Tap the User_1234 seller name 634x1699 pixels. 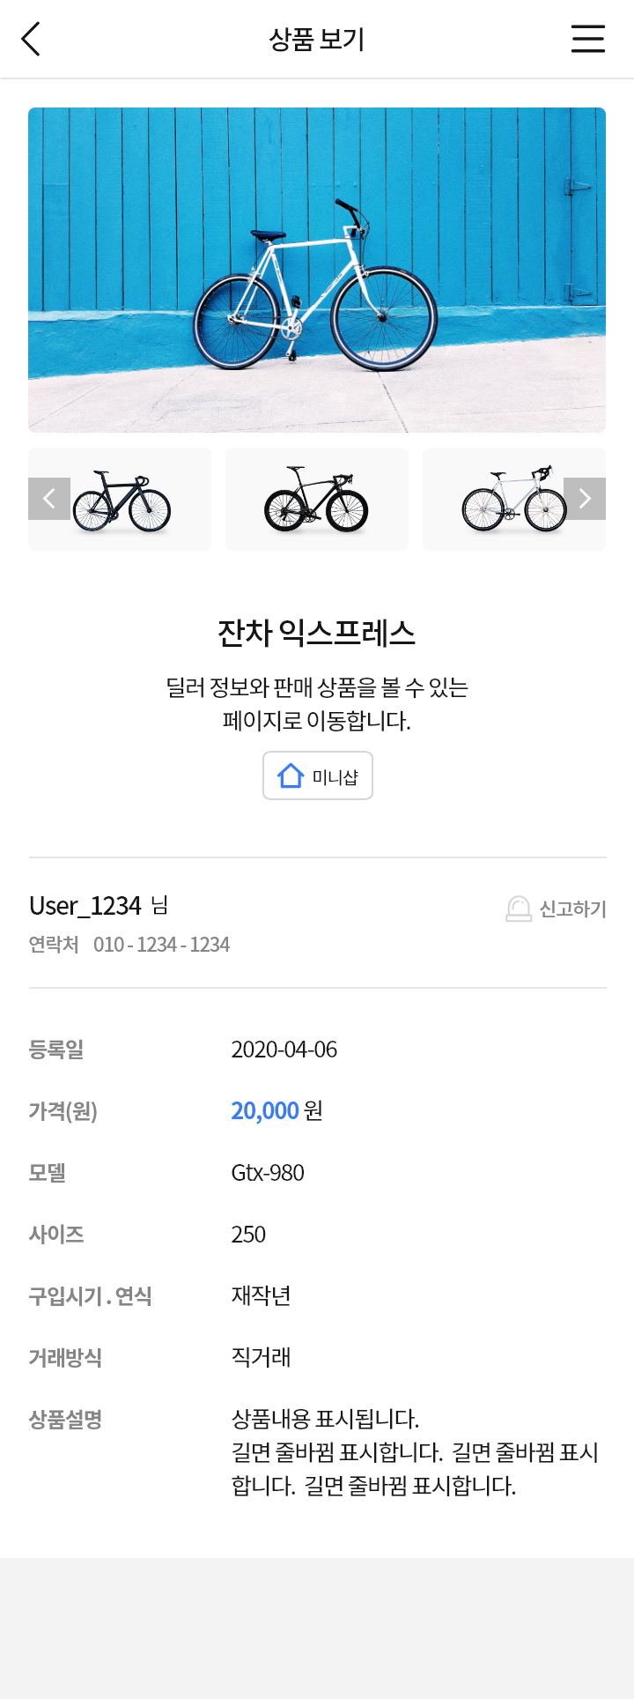click(85, 906)
